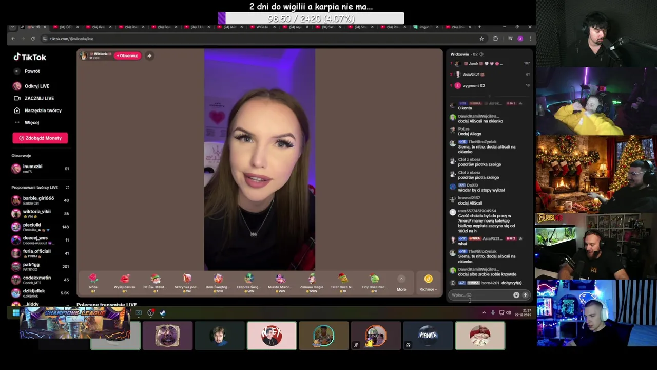Image resolution: width=657 pixels, height=370 pixels.
Task: Send the Tiny Boże Narodzenie gift
Action: pos(374,283)
